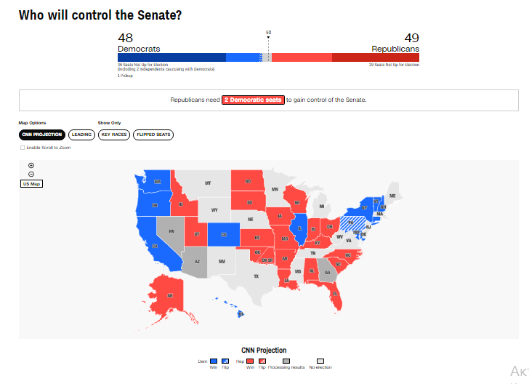Viewport: 529px width, 384px height.
Task: Click the Democrats seat bar
Action: 189,57
